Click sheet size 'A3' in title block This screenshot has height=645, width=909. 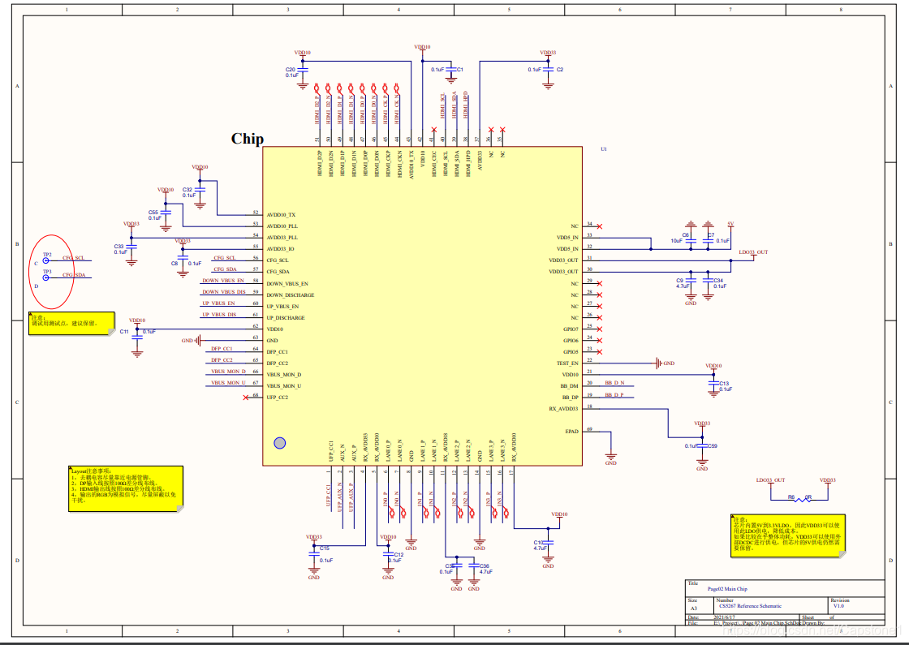click(x=694, y=608)
